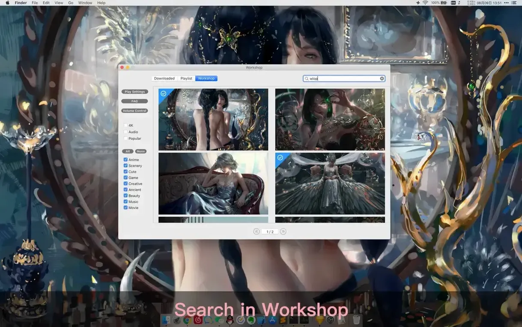Viewport: 522px width, 327px height.
Task: Uncheck the Game category
Action: click(x=125, y=178)
